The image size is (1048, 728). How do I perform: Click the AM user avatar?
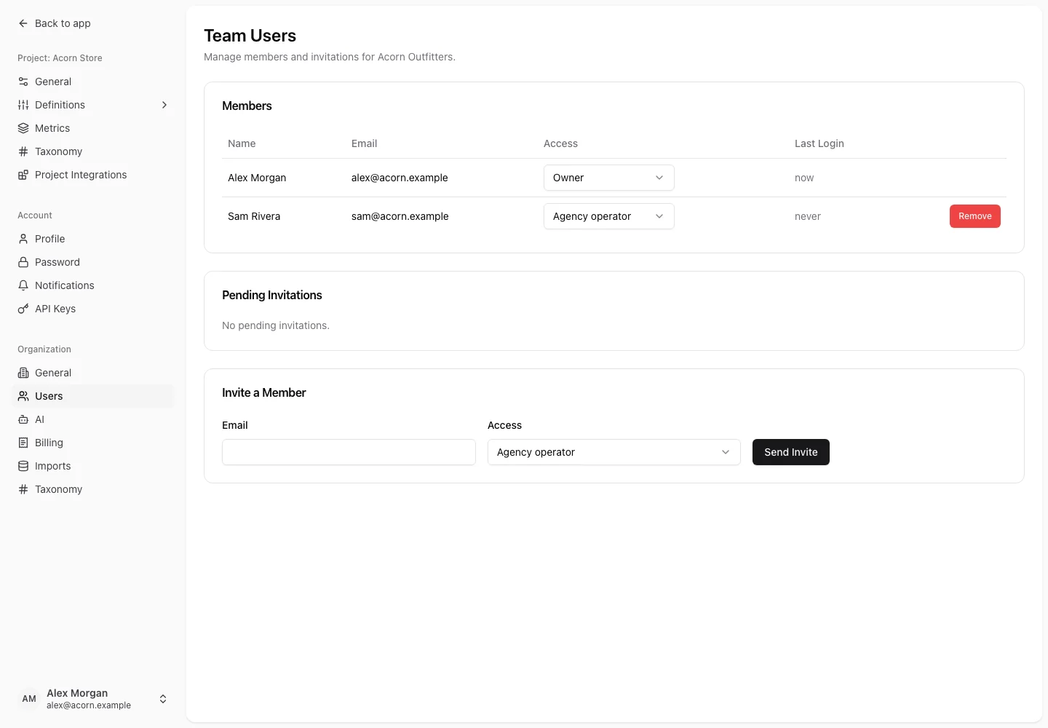29,699
